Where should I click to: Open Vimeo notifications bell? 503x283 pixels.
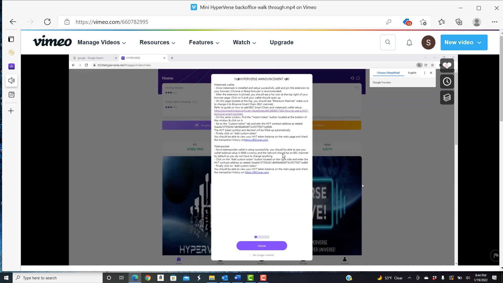tap(409, 42)
